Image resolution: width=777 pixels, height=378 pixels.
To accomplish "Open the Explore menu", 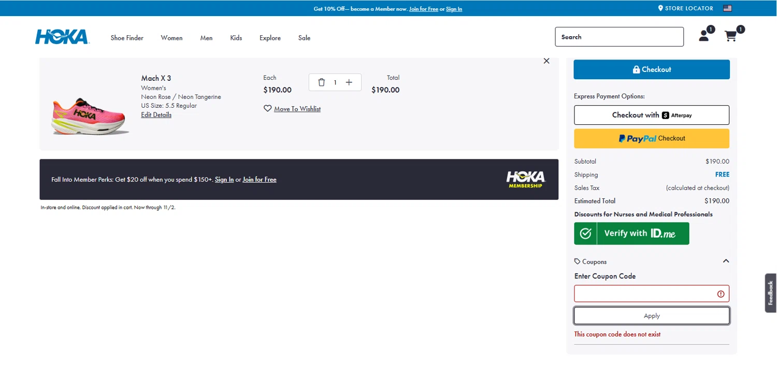I will (270, 38).
